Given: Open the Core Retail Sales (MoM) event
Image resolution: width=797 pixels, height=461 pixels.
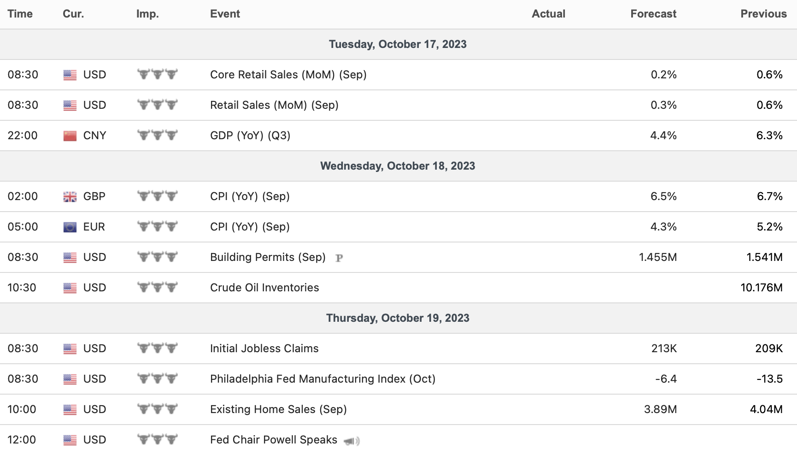Looking at the screenshot, I should pyautogui.click(x=288, y=75).
